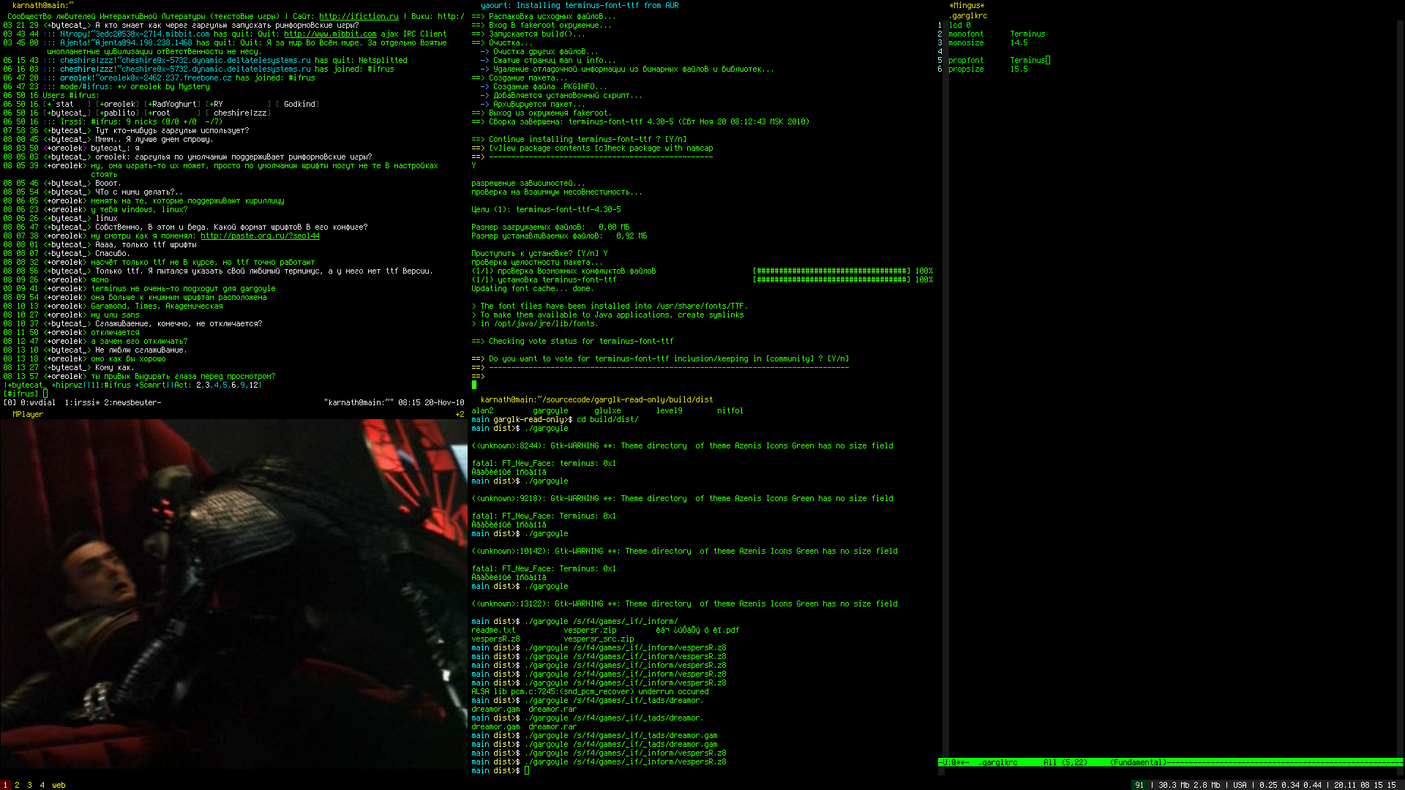Open the ifiction.ru link in IRC topic

[359, 16]
